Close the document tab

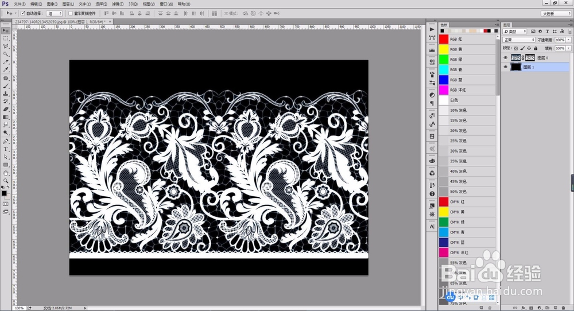[x=110, y=22]
